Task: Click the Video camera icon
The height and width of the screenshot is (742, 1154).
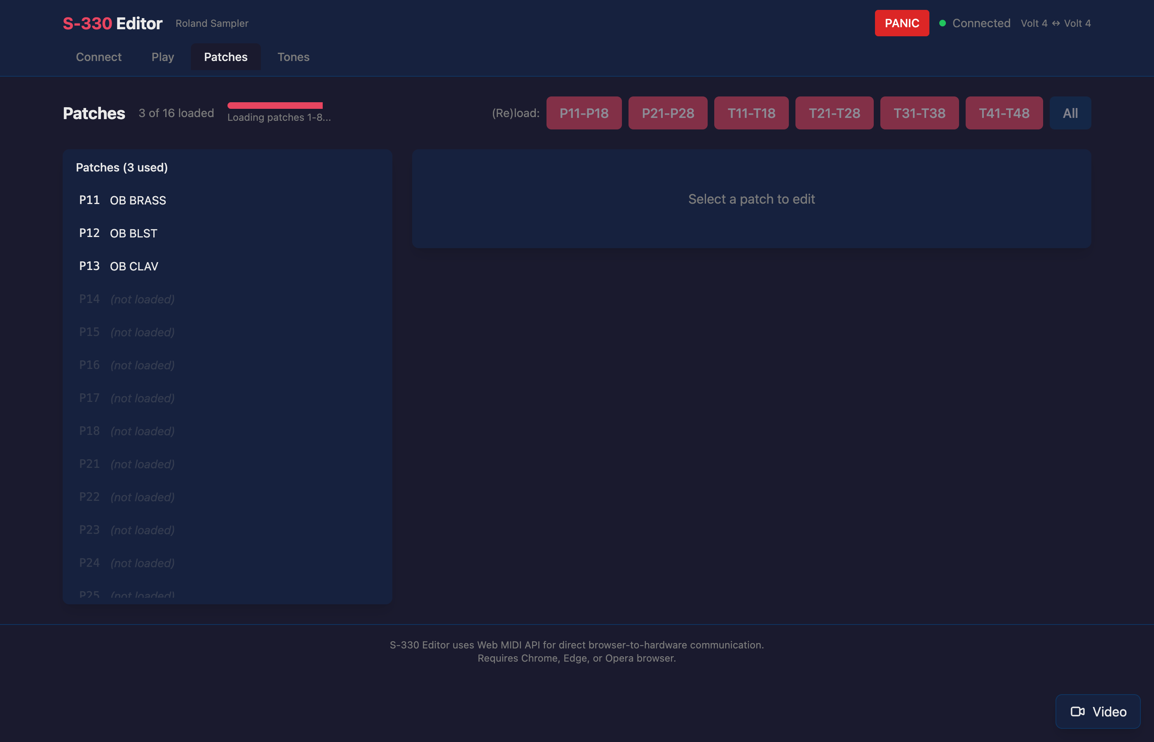Action: click(1079, 711)
